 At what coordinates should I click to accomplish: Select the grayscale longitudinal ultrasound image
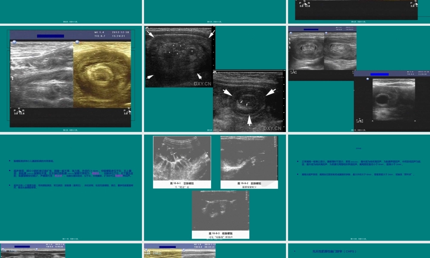(x=42, y=75)
